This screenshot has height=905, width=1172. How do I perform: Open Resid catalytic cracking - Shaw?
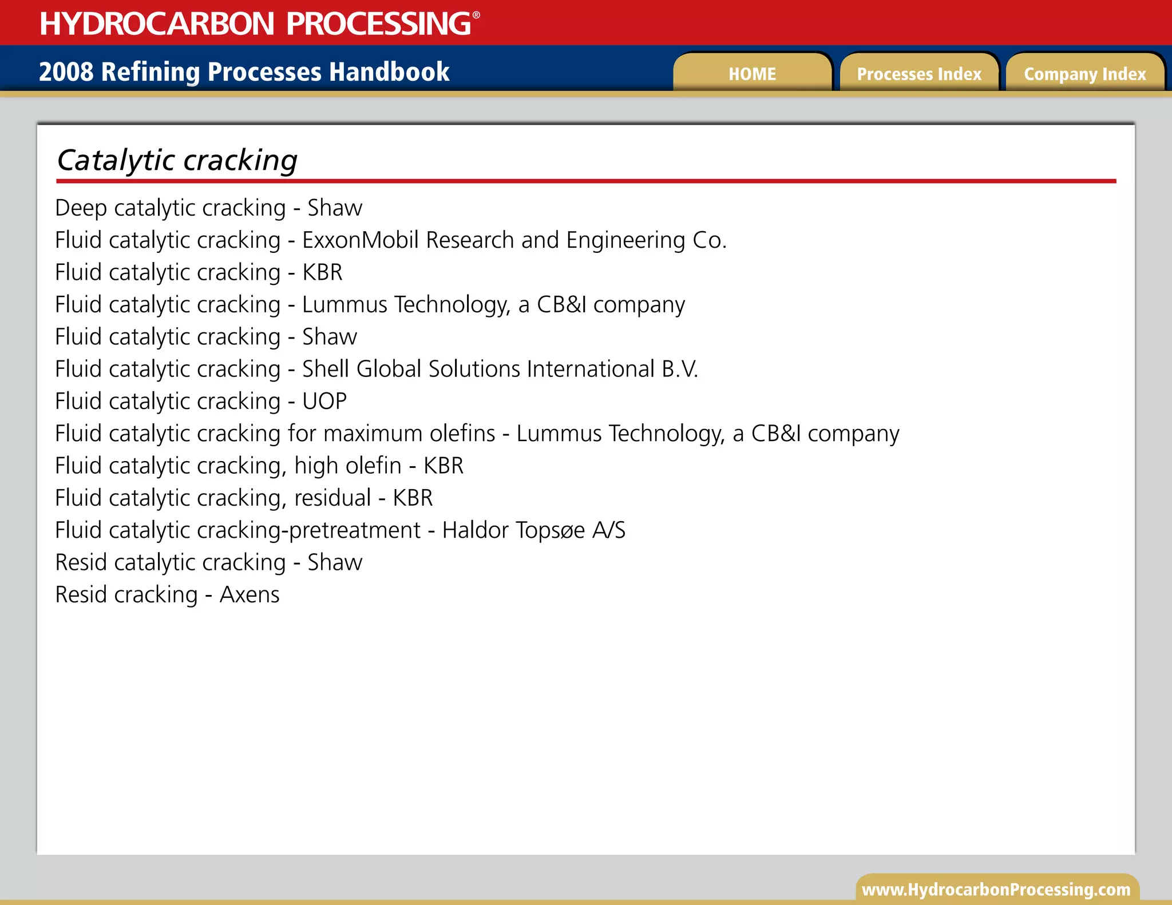tap(208, 562)
